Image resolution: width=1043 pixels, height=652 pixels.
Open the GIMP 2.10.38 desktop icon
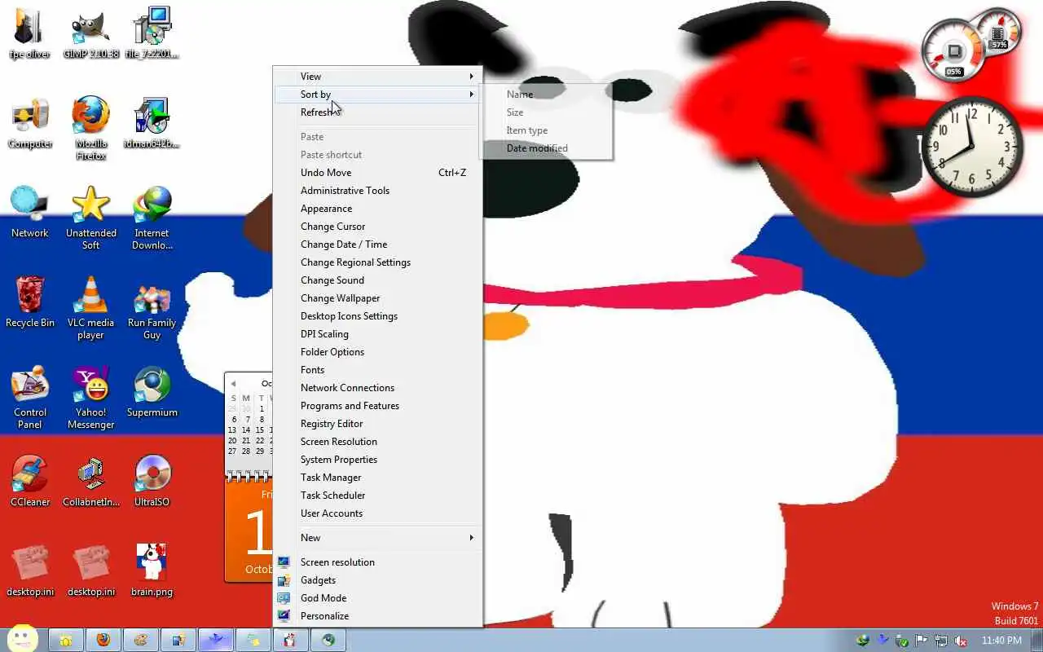click(x=91, y=34)
